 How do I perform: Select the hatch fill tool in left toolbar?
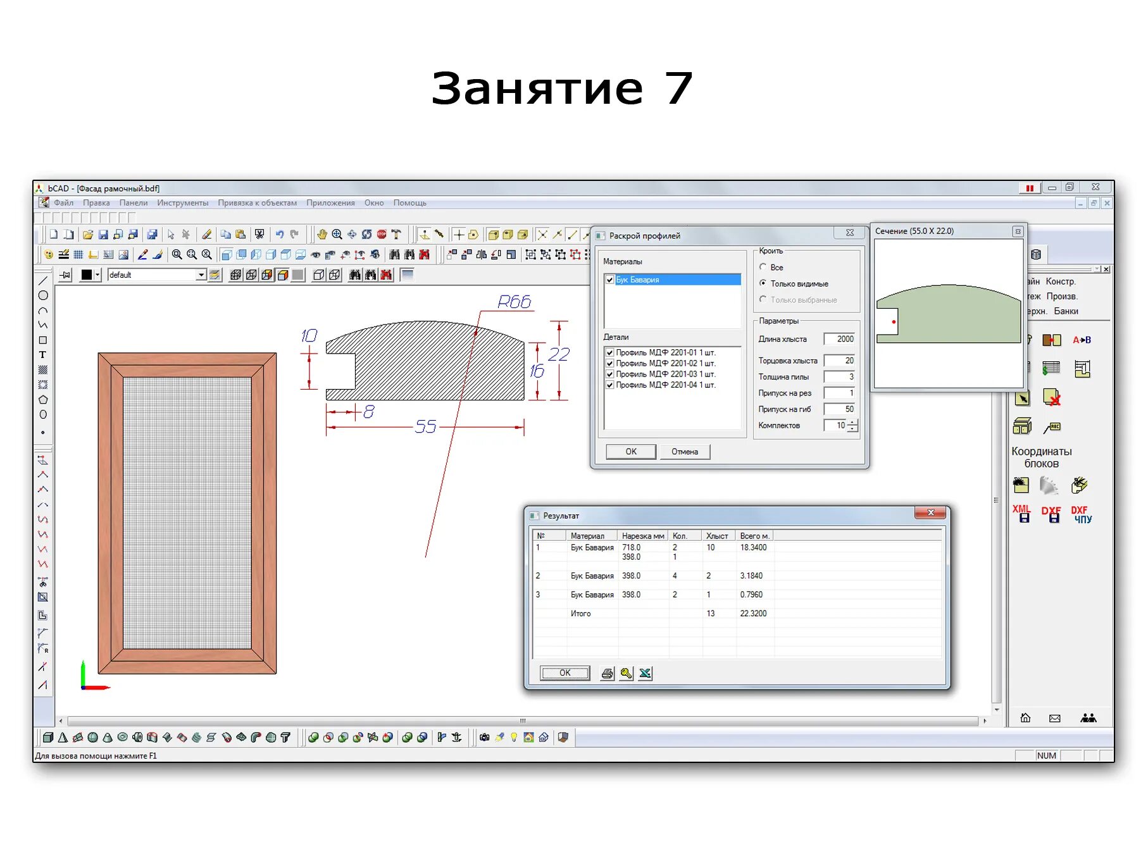43,369
